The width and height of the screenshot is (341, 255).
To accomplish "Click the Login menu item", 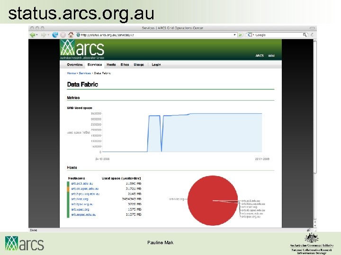I will [156, 65].
